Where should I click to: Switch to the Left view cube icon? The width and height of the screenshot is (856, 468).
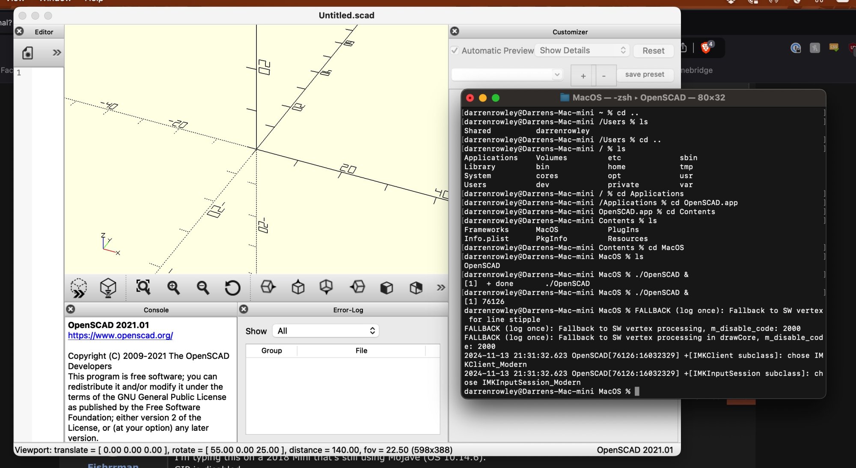357,287
